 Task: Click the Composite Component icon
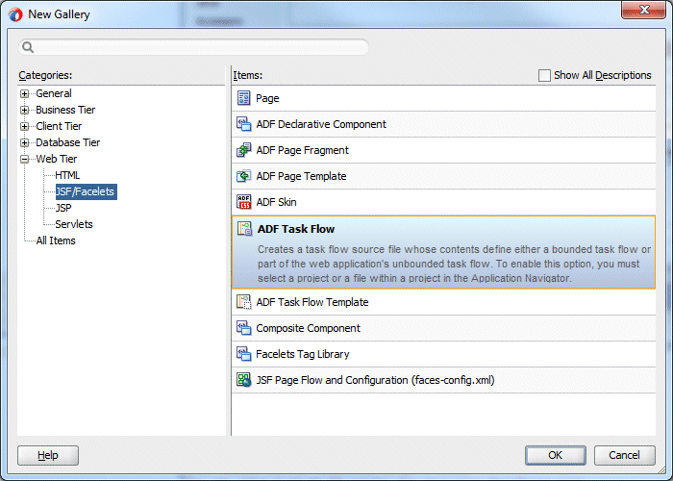coord(244,328)
